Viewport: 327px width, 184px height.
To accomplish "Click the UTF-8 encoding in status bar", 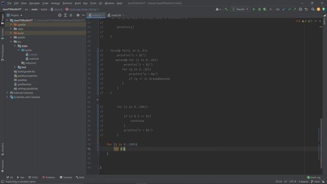I will coord(293,182).
